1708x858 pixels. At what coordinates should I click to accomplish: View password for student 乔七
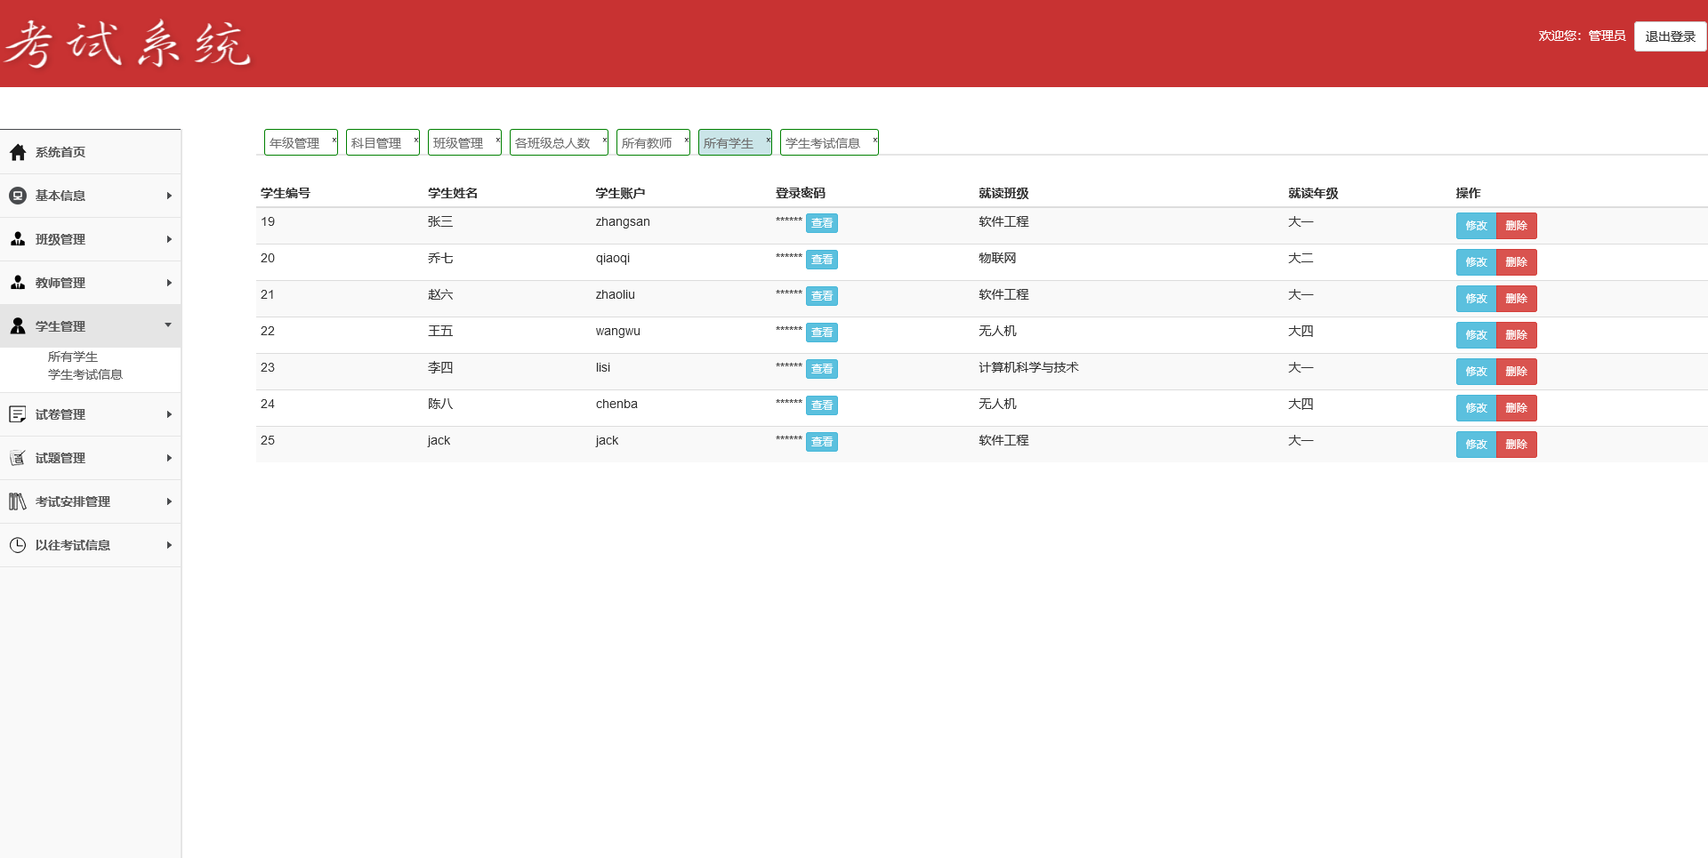click(822, 260)
